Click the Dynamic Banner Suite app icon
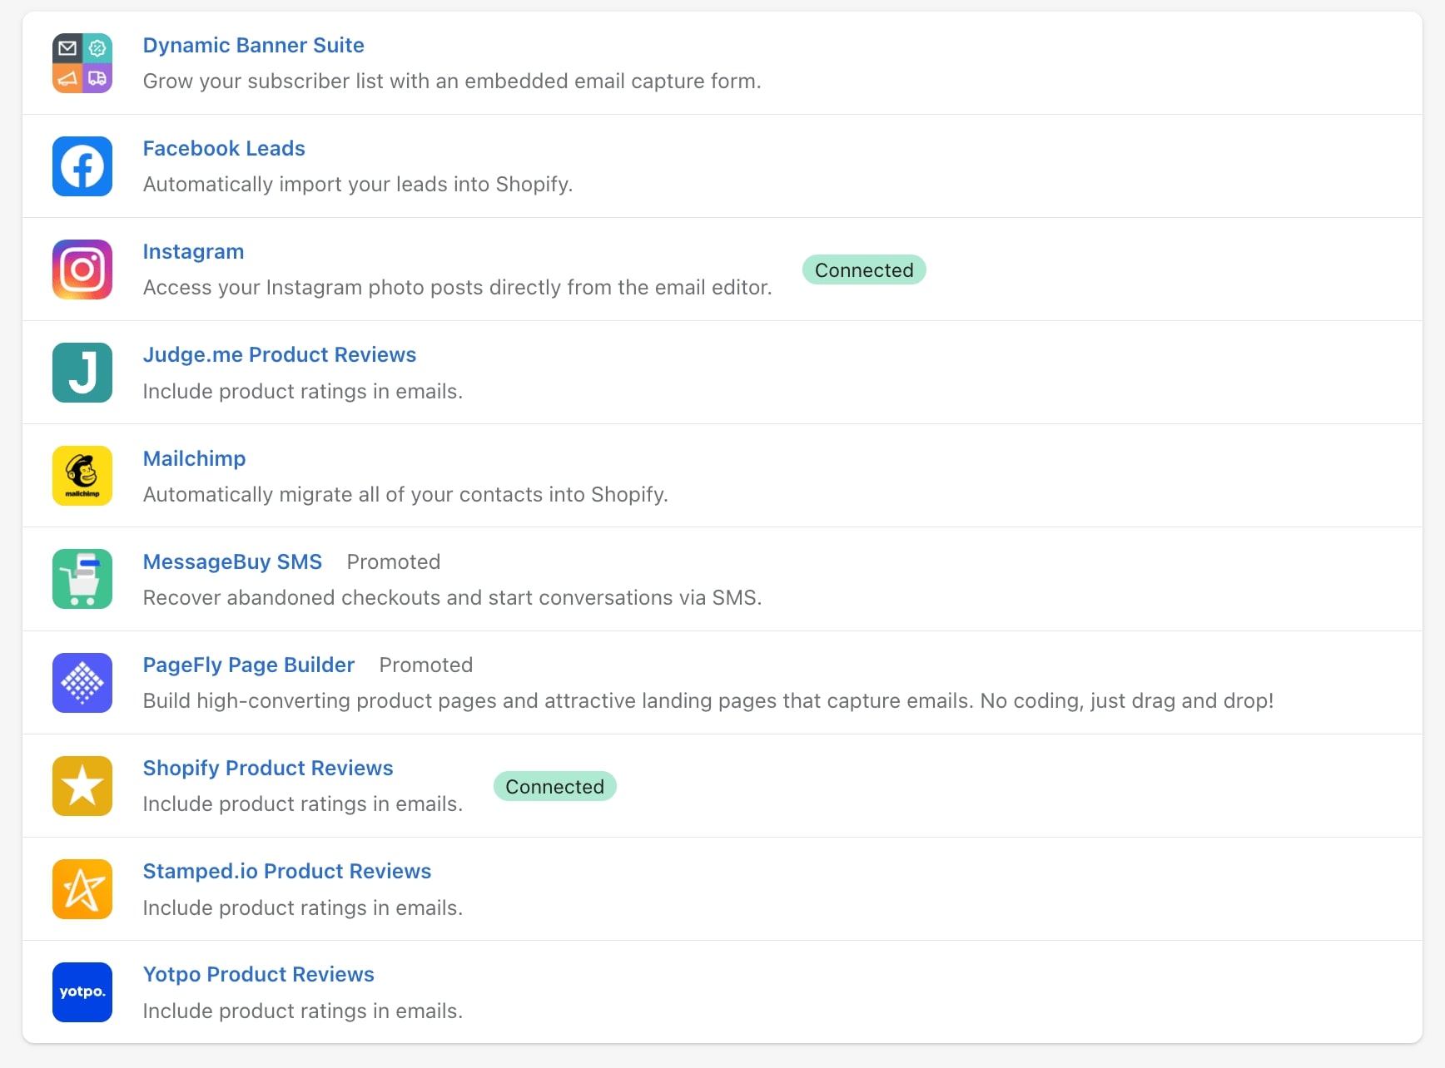The image size is (1445, 1068). 82,63
